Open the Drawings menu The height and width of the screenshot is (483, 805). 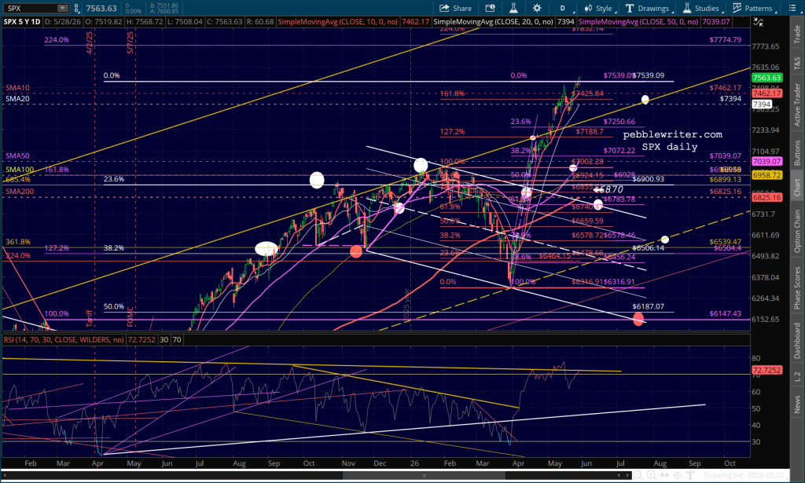(649, 8)
